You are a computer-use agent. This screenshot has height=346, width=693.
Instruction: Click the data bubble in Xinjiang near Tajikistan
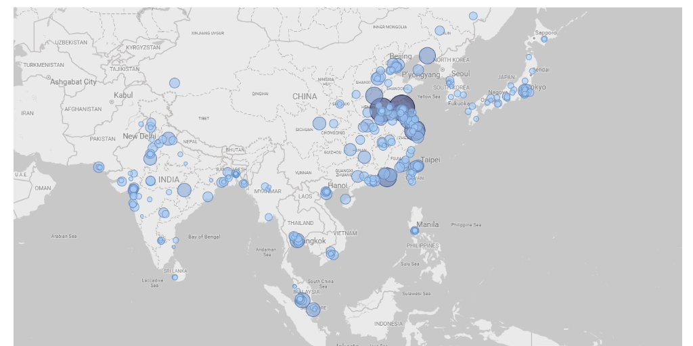pyautogui.click(x=175, y=83)
